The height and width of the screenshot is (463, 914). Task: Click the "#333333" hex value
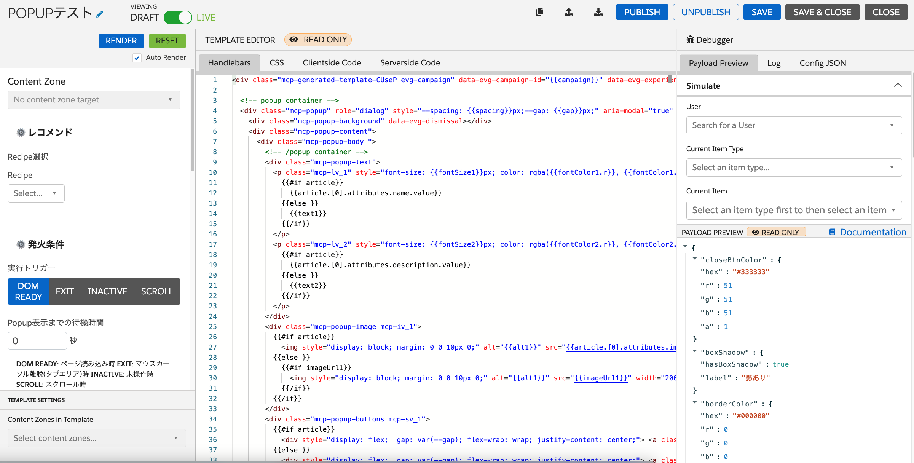[751, 272]
